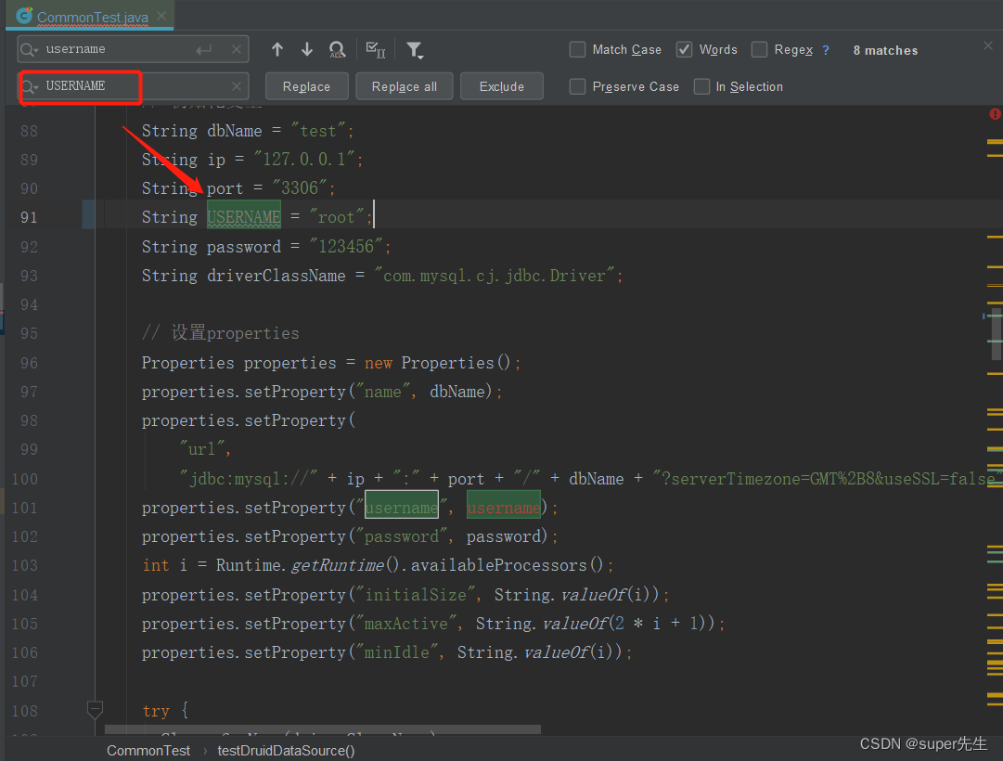Enable the Preserve Case checkbox
The image size is (1003, 761).
[578, 86]
